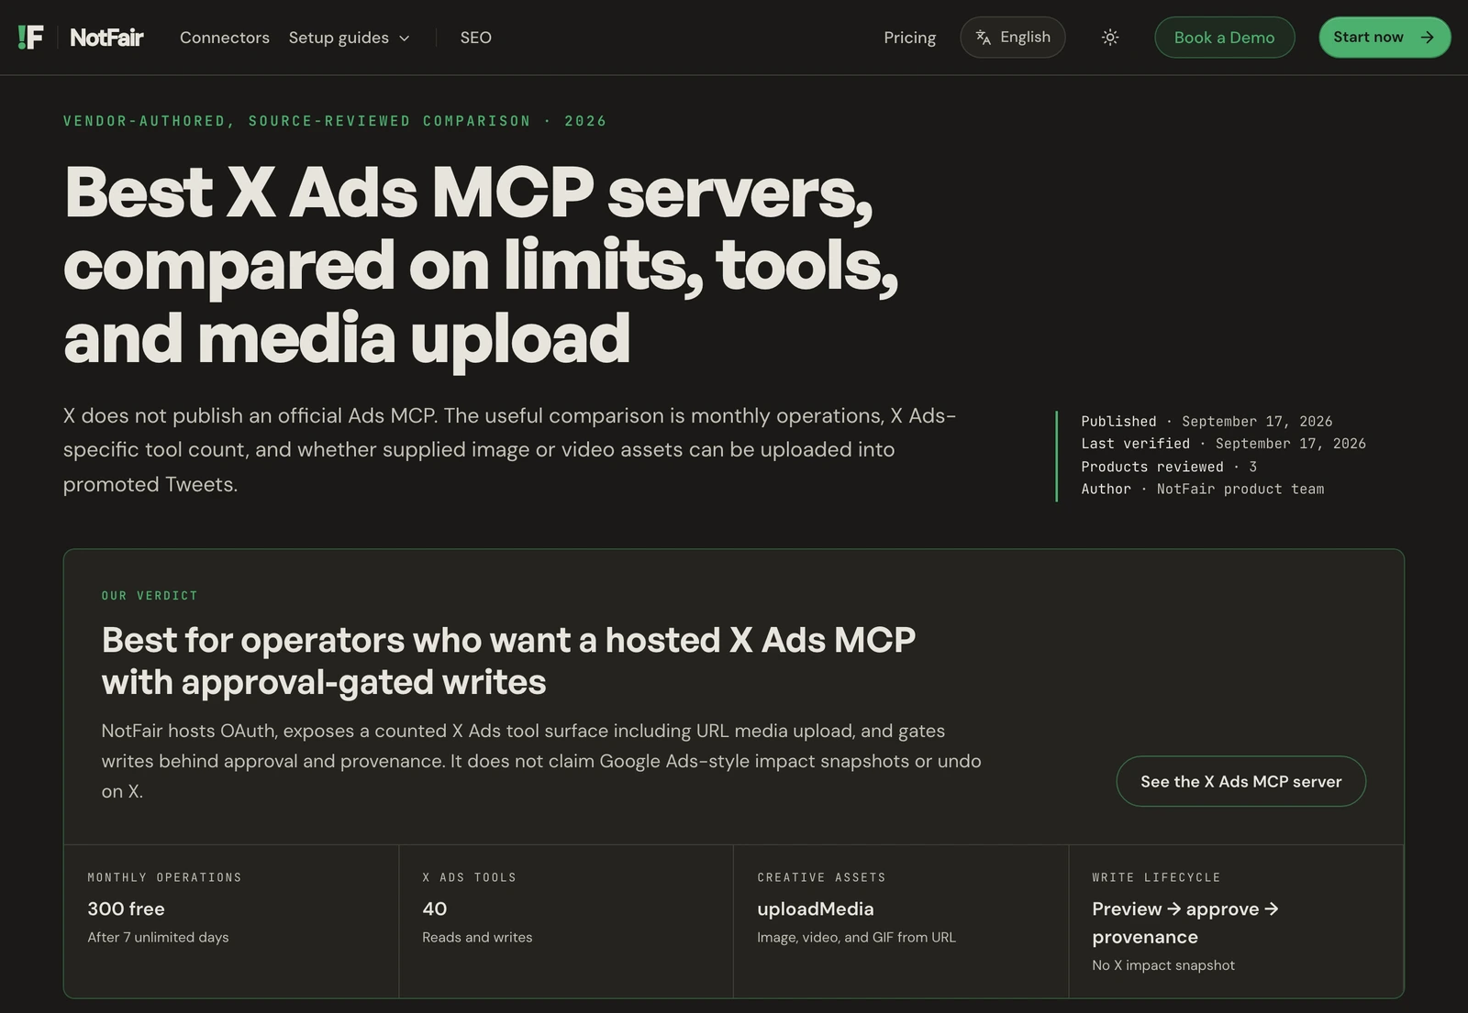Click the translate icon in the language button

[984, 38]
